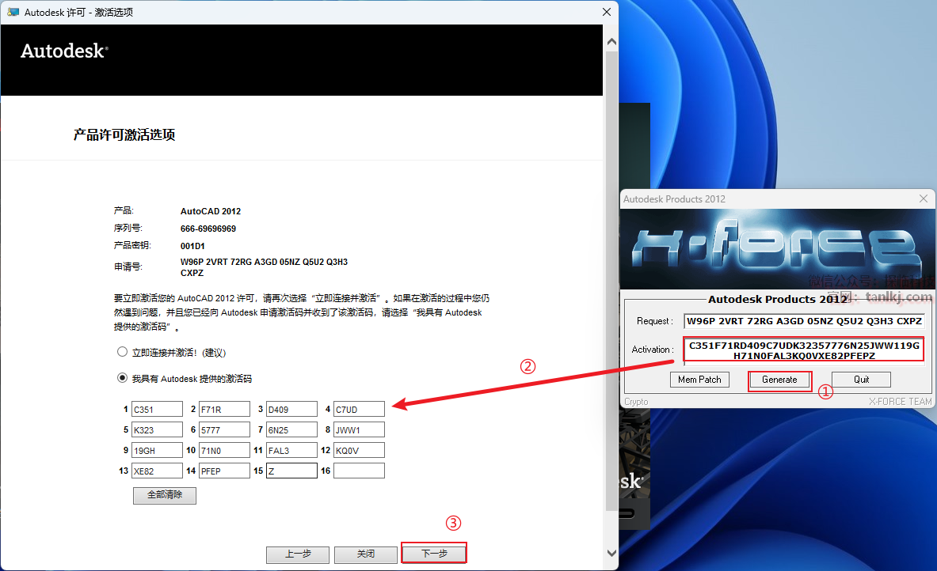This screenshot has width=937, height=571.
Task: Click activation field 15 containing Z
Action: [291, 471]
